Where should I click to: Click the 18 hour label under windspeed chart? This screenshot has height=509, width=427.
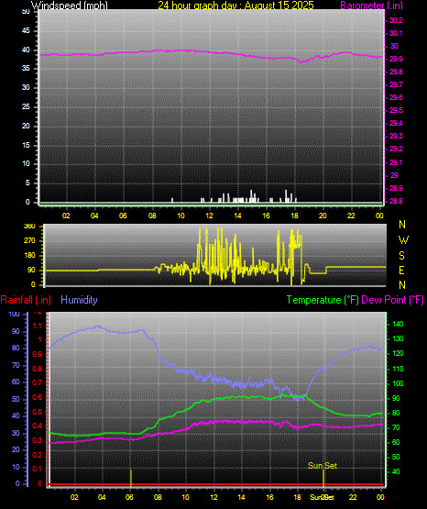[294, 216]
